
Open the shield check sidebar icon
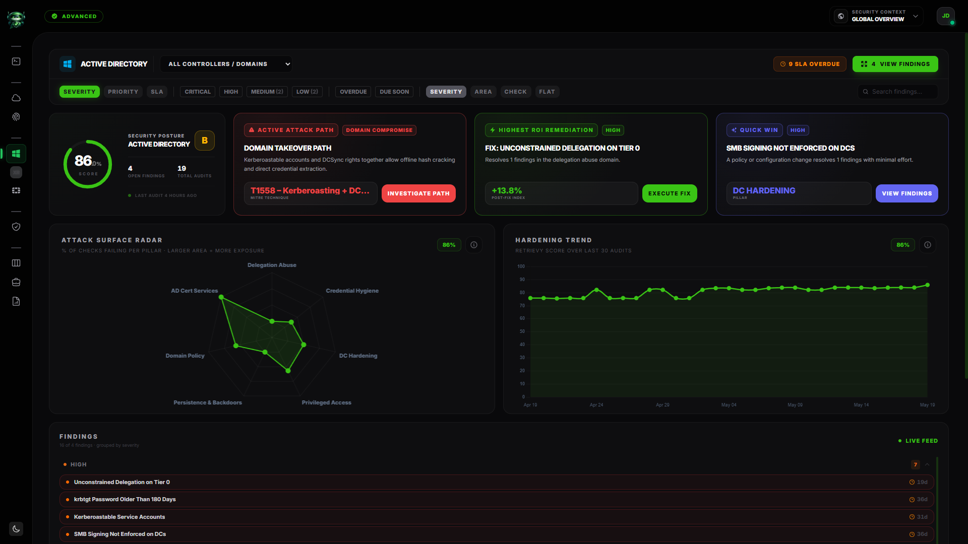pyautogui.click(x=16, y=227)
